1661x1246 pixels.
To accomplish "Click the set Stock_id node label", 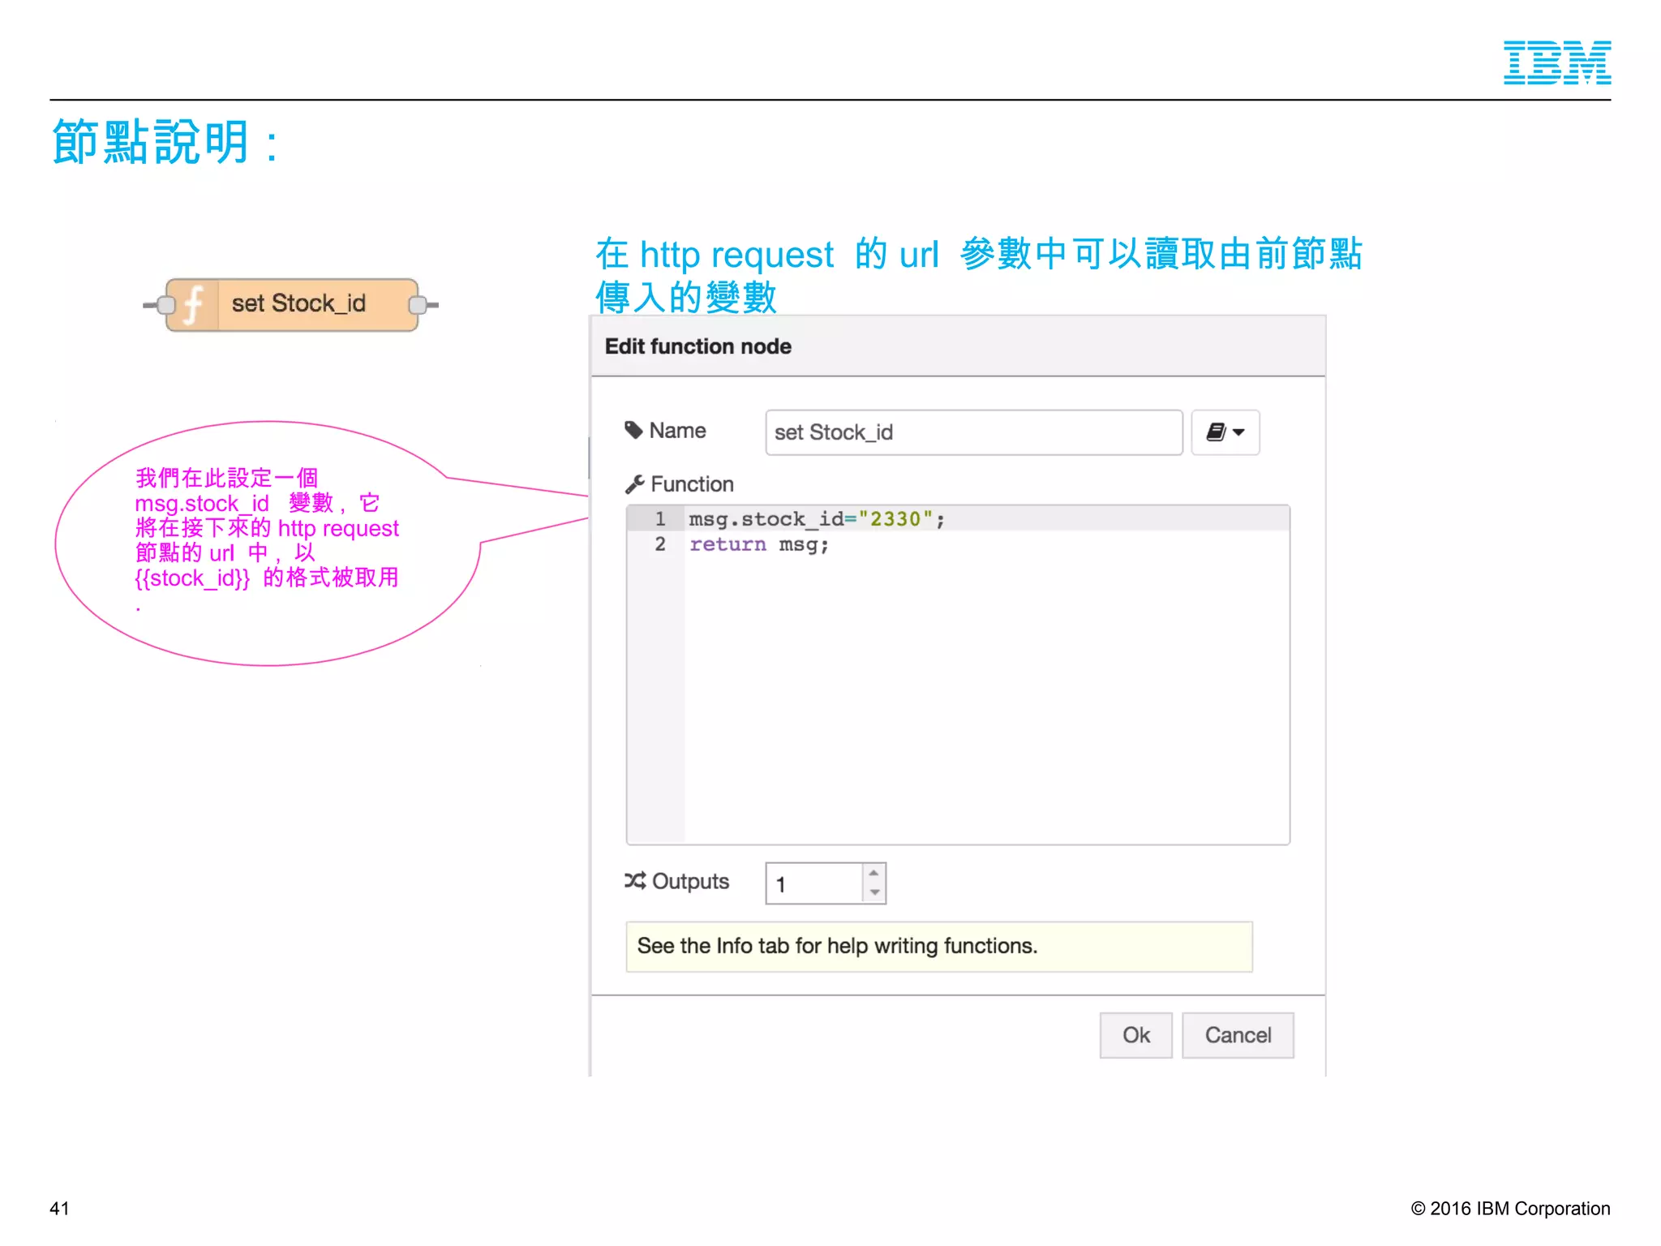I will [x=298, y=303].
